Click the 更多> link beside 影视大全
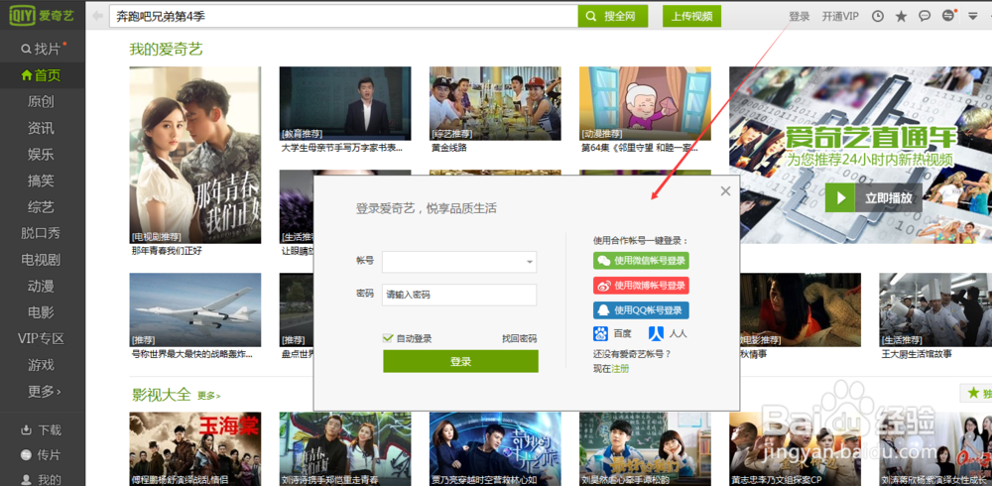The width and height of the screenshot is (992, 486). tap(208, 396)
